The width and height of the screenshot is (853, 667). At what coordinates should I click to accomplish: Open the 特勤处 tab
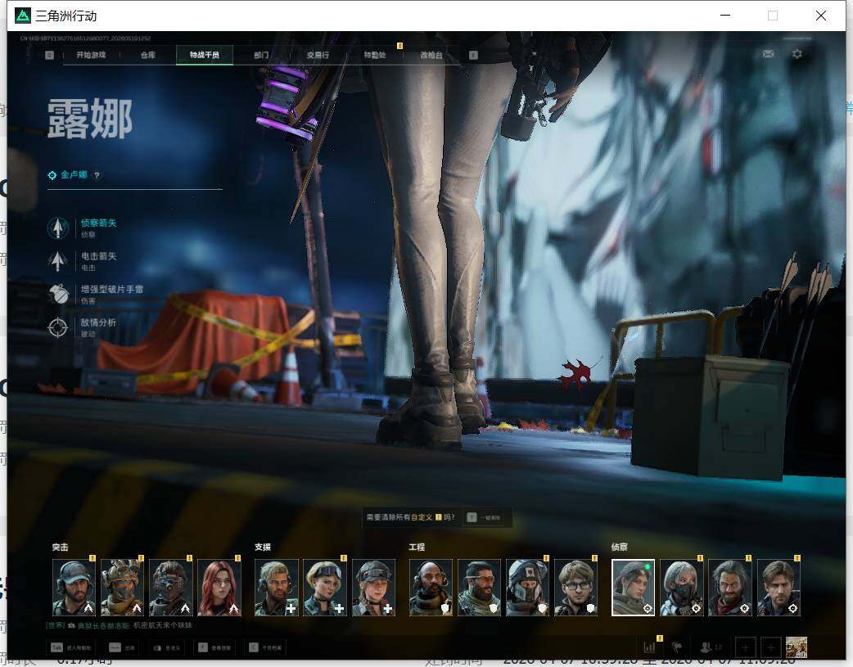click(x=375, y=55)
